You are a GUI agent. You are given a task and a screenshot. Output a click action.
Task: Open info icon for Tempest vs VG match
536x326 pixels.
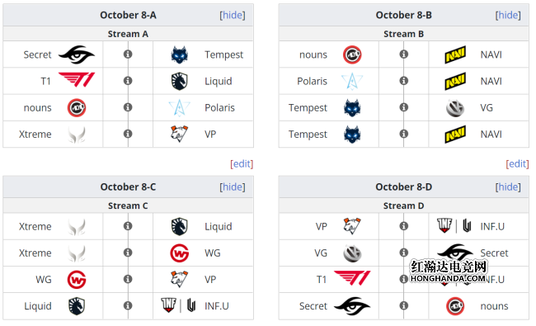tap(404, 107)
